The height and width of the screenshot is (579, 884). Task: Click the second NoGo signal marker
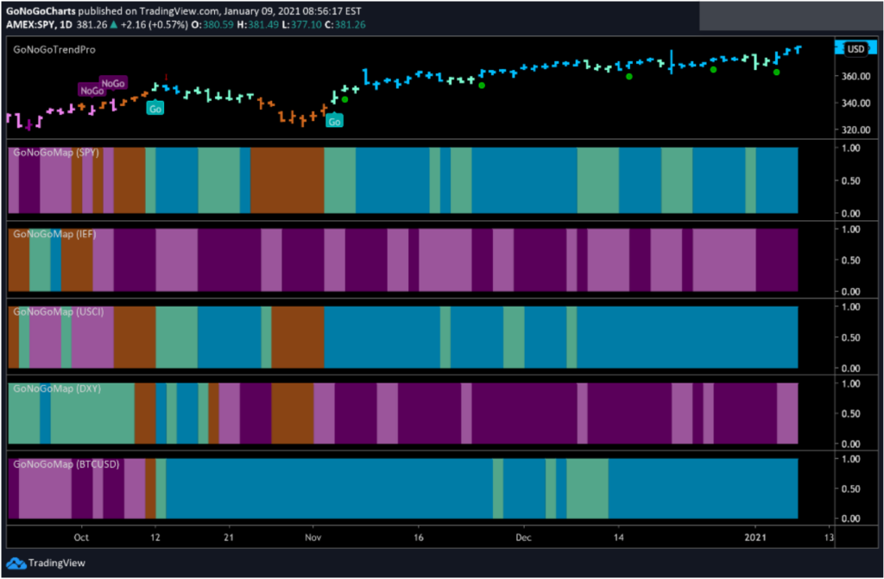coord(113,84)
